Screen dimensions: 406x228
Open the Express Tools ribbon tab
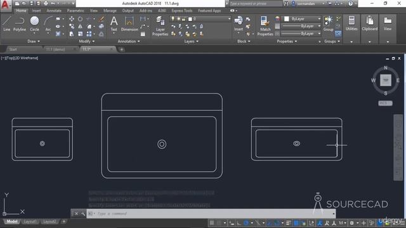click(x=182, y=11)
